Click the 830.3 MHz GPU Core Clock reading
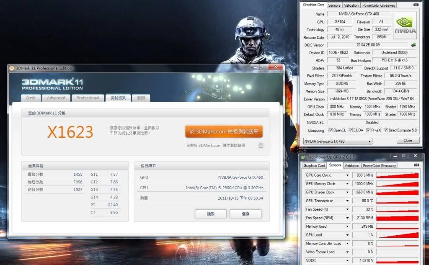Screen dimensions: 429x265 [363, 175]
